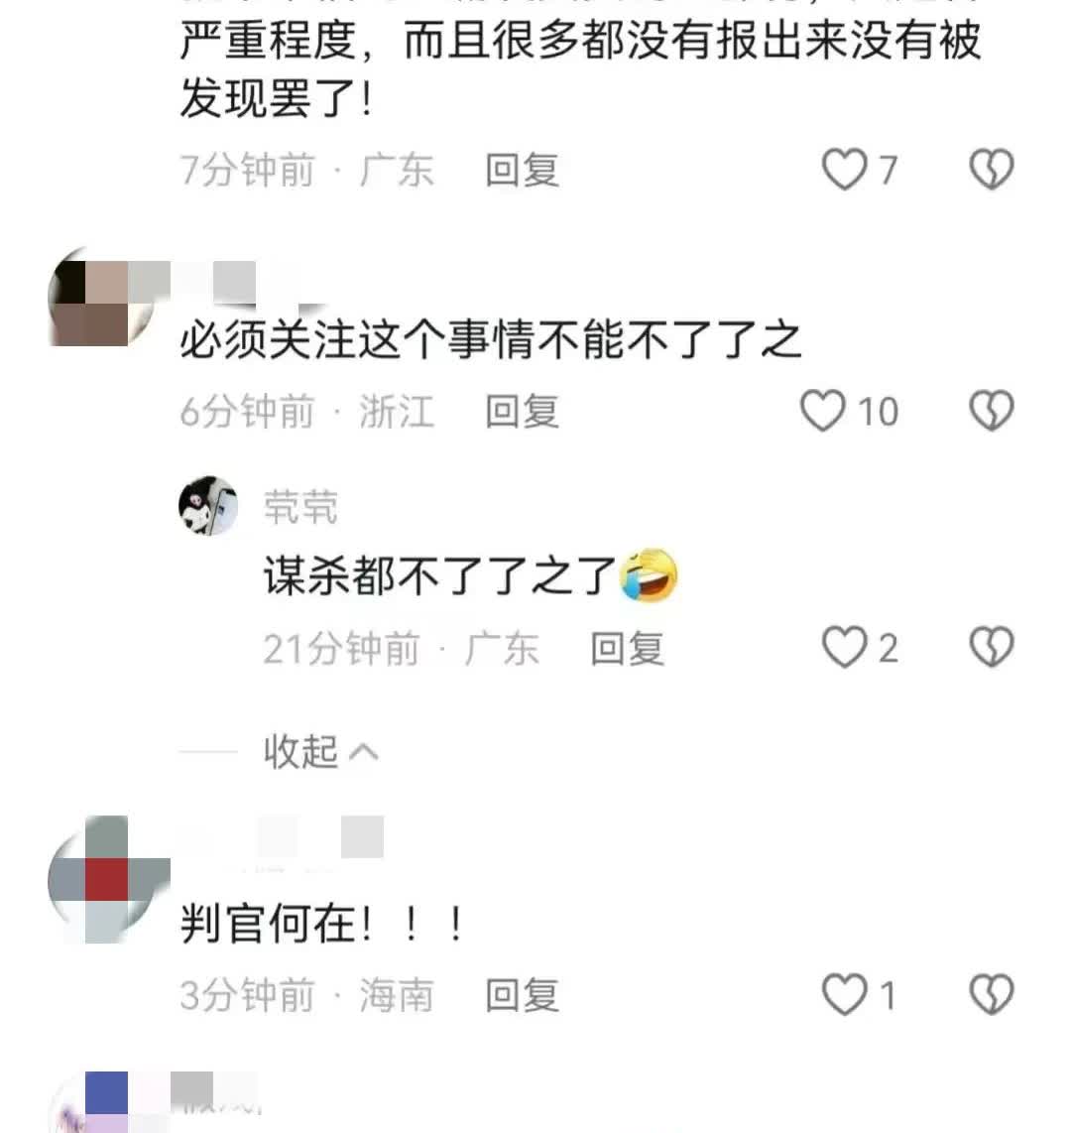Like 茕茕's reply with 2 likes
1071x1133 pixels.
[x=844, y=647]
